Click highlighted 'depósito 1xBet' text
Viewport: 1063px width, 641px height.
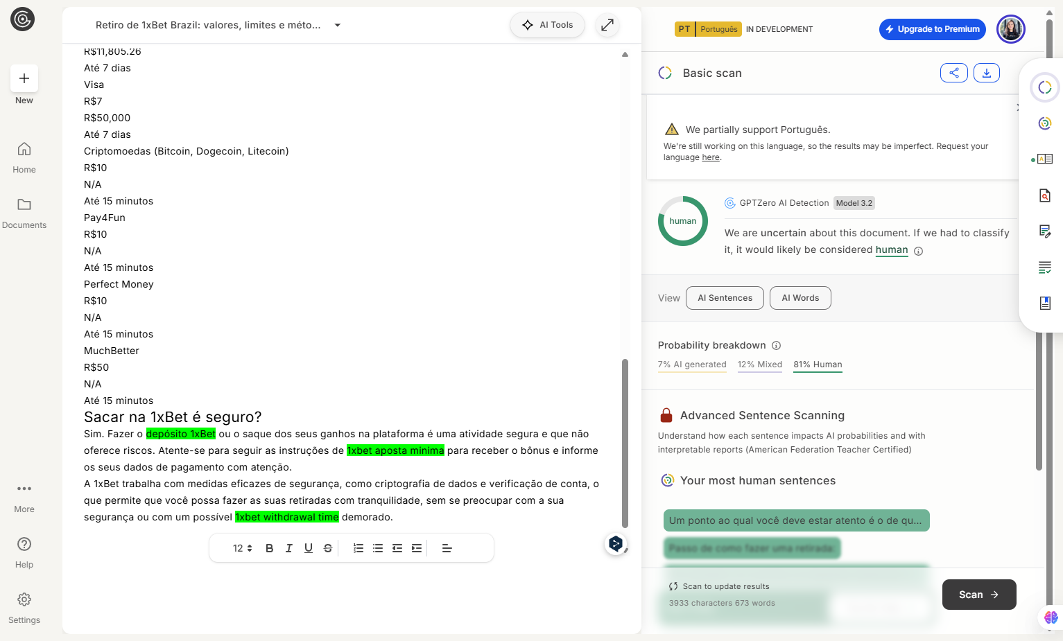coord(181,434)
